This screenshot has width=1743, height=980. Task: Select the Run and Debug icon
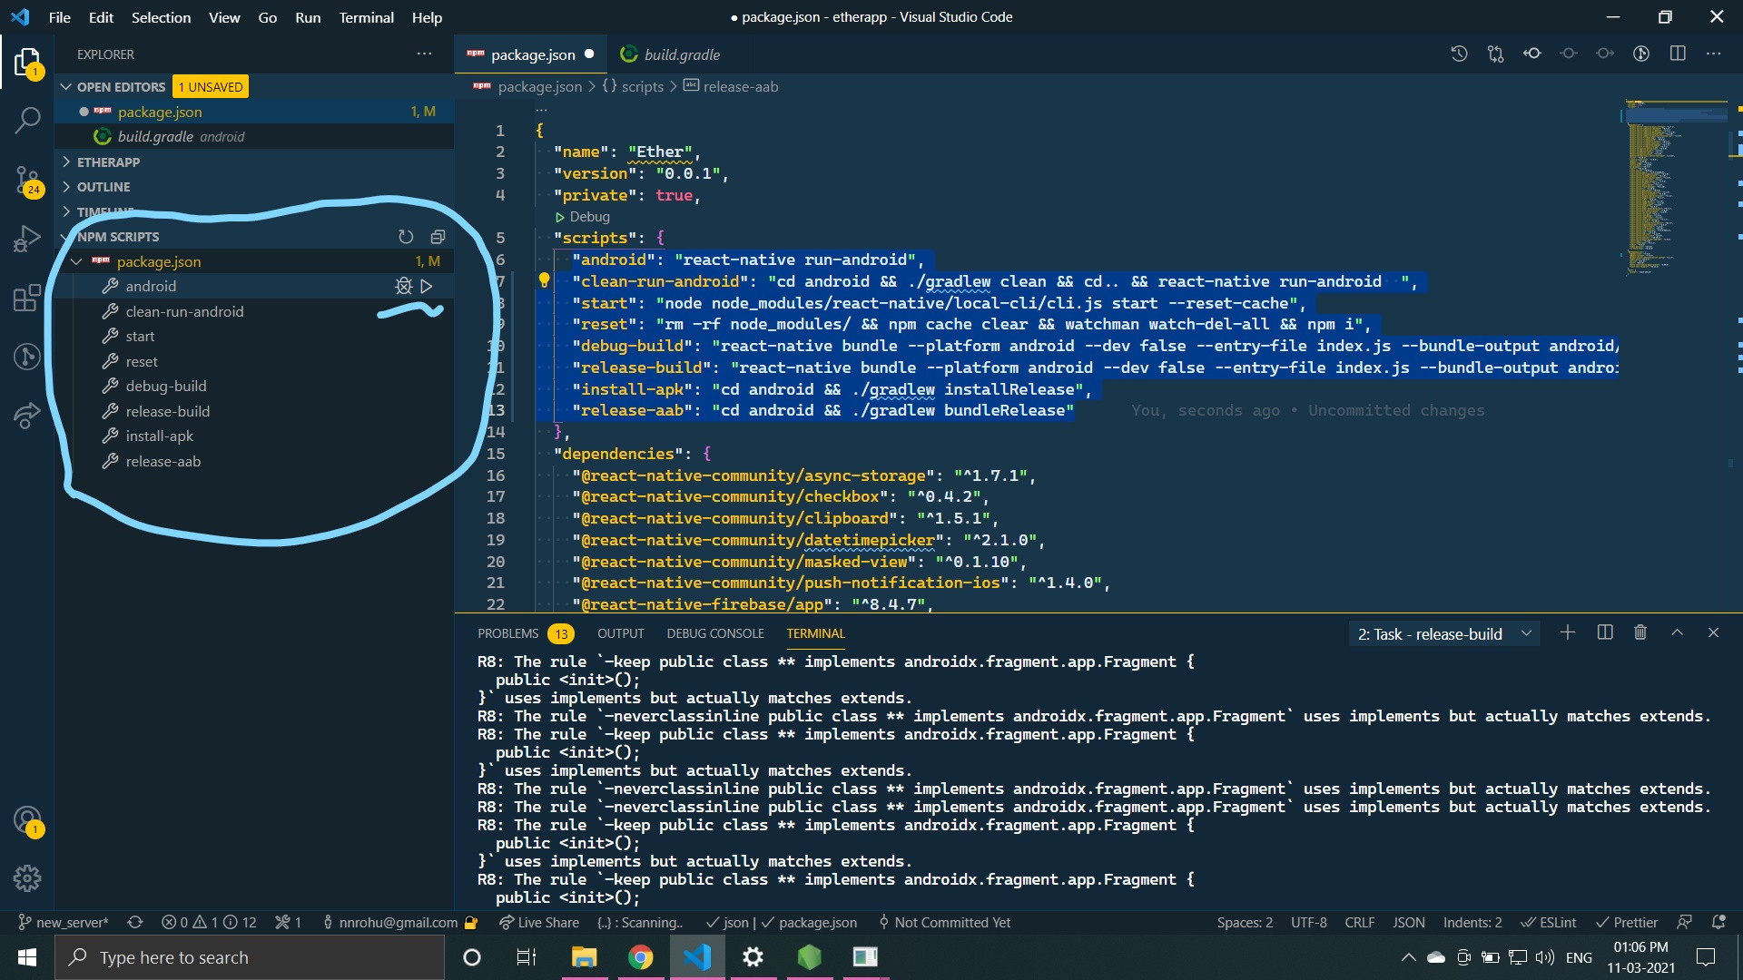click(x=27, y=238)
